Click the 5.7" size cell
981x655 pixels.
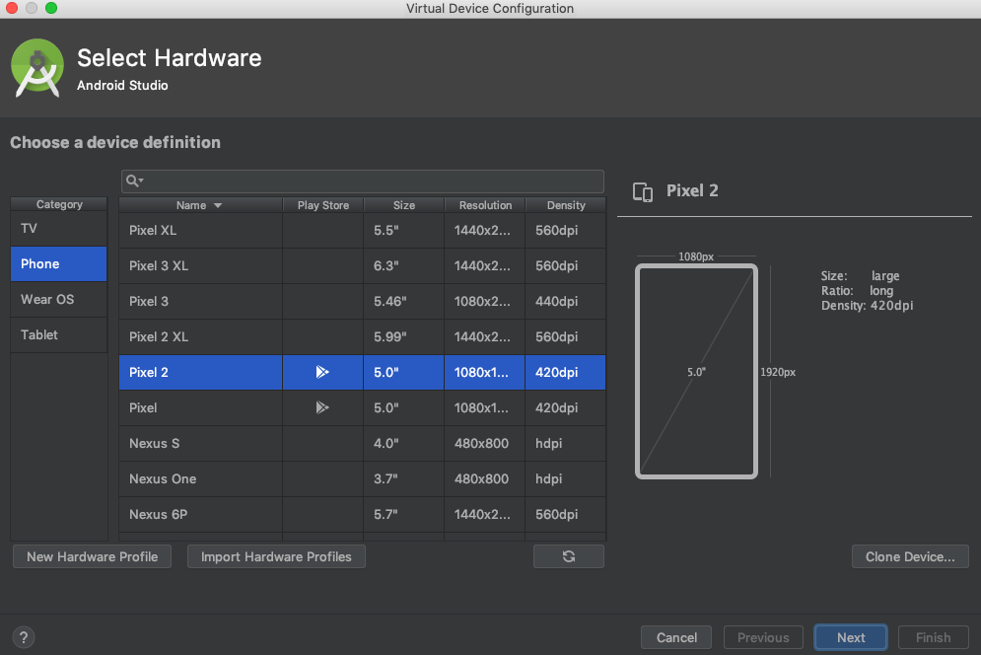click(x=403, y=514)
